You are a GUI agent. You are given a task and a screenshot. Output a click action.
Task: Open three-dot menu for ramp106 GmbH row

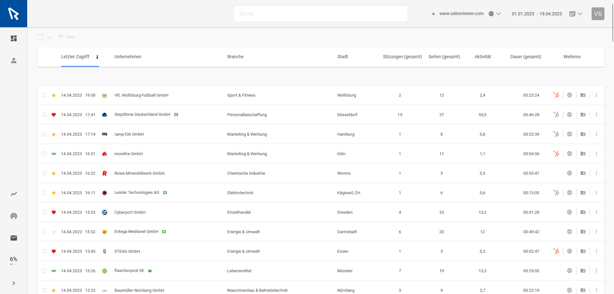point(596,134)
